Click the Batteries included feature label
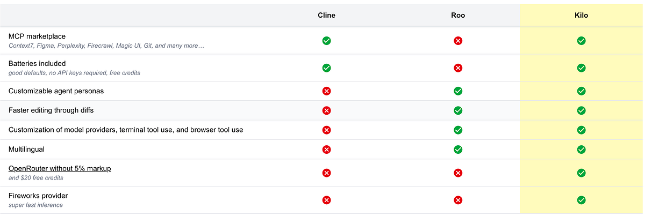Screen dimensions: 645x216 click(x=37, y=64)
